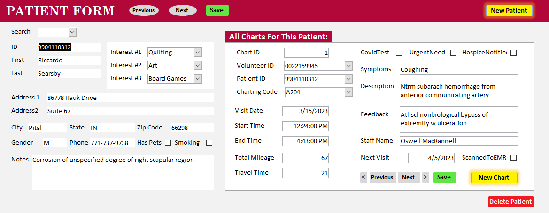Edit the Zip Code field

pos(192,128)
